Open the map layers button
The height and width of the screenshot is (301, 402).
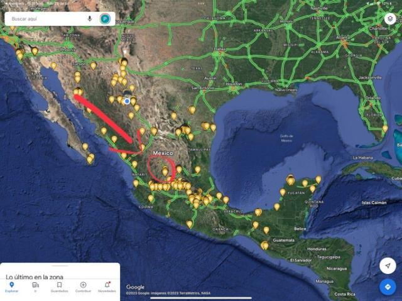pyautogui.click(x=390, y=19)
